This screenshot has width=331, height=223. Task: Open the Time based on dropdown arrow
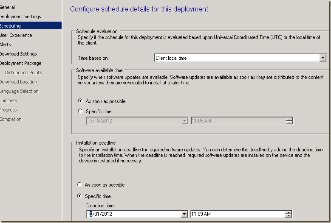[x=323, y=58]
